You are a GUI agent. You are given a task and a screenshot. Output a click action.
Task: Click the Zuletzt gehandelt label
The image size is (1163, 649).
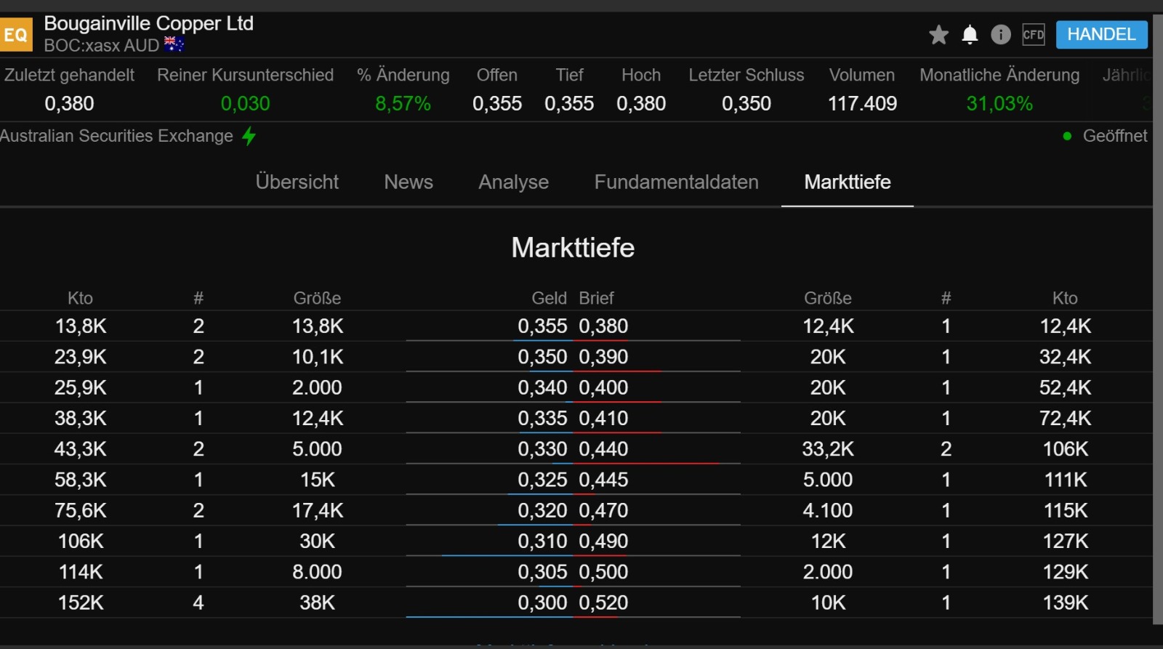[x=69, y=75]
